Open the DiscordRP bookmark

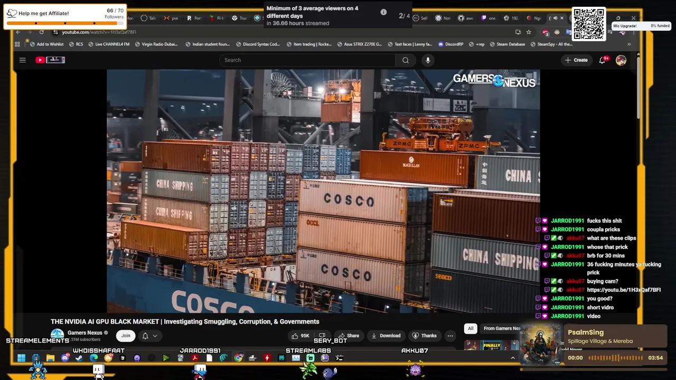pos(450,44)
